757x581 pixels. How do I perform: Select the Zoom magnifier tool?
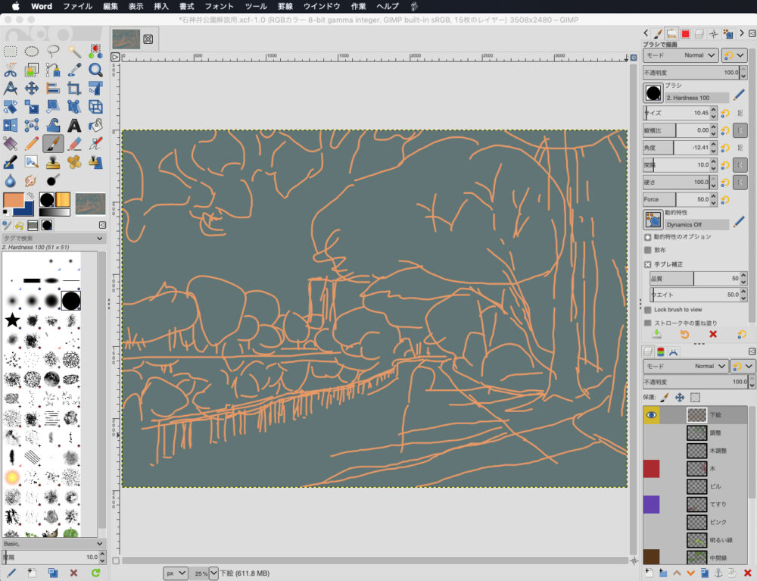pyautogui.click(x=95, y=70)
